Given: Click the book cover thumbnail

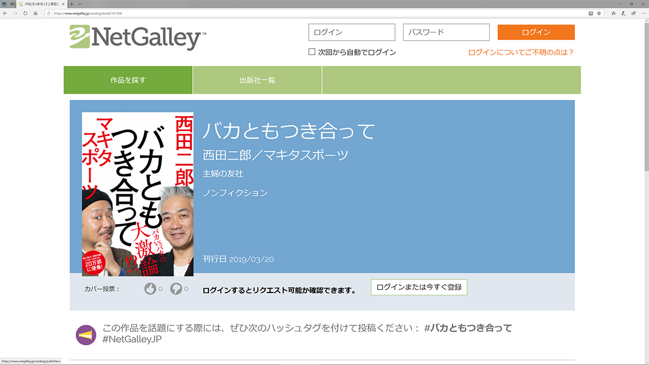Looking at the screenshot, I should pyautogui.click(x=138, y=194).
